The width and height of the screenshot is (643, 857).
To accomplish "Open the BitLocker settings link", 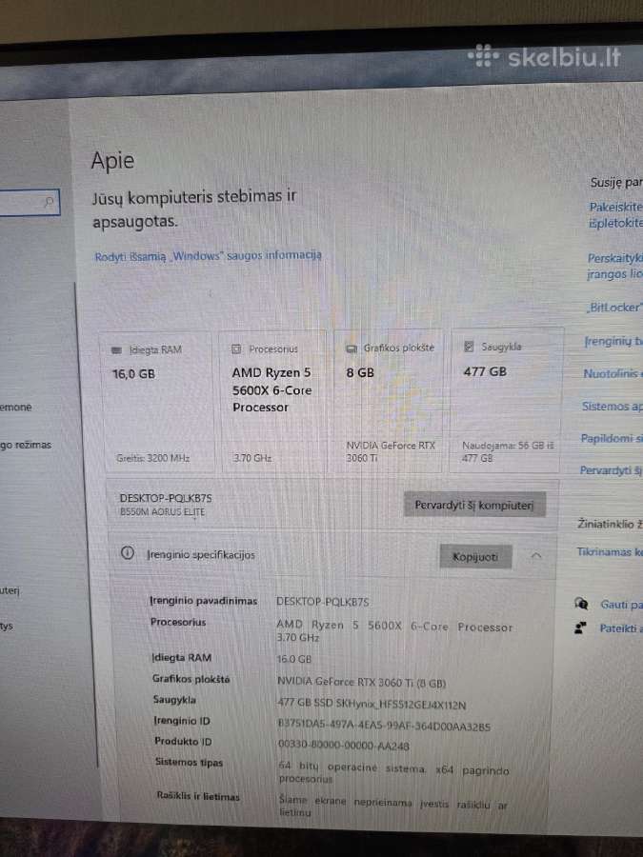I will [x=615, y=308].
